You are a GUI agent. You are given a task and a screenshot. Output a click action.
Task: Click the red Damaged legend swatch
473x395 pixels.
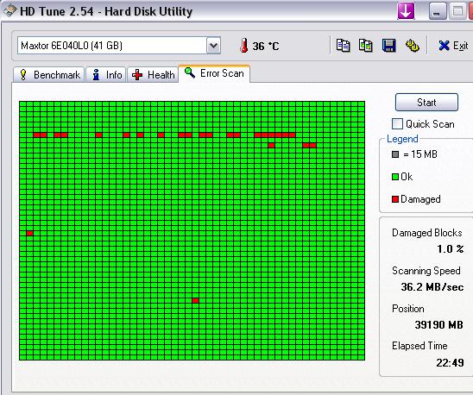click(x=395, y=199)
